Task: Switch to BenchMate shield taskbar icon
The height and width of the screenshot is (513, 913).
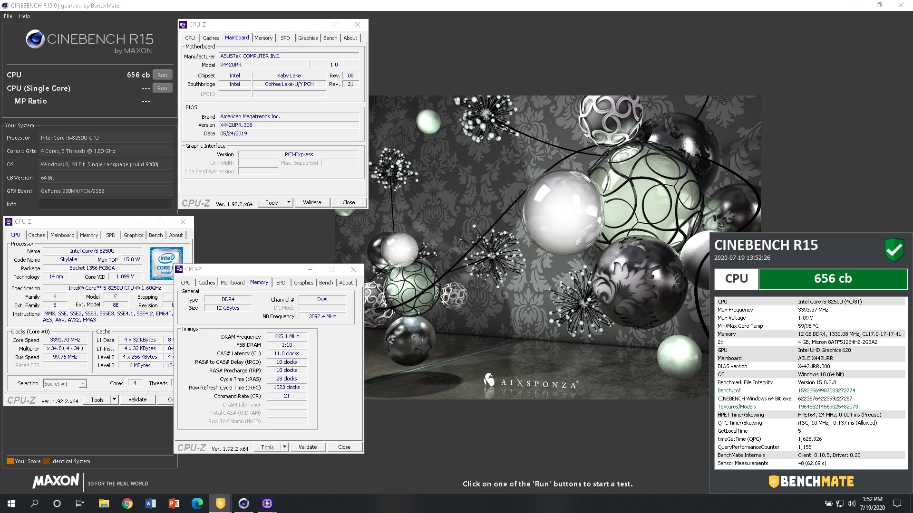Action: pos(220,503)
